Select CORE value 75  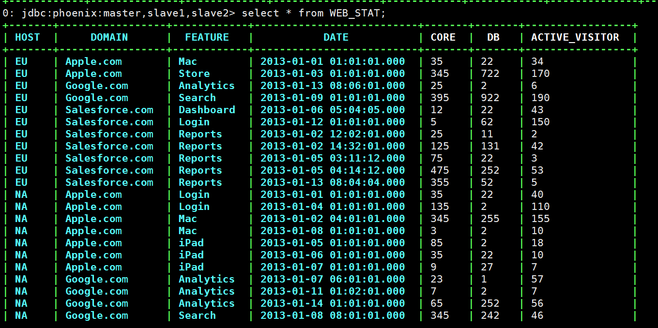pos(437,158)
